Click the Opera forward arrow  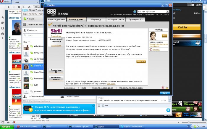coord(14,7)
